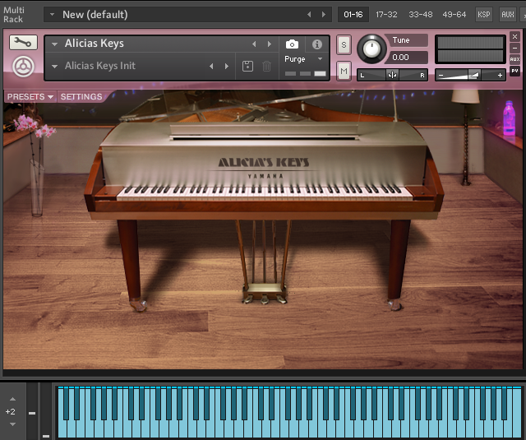This screenshot has height=440, width=526.
Task: Click the Multi Rack label
Action: [x=13, y=15]
